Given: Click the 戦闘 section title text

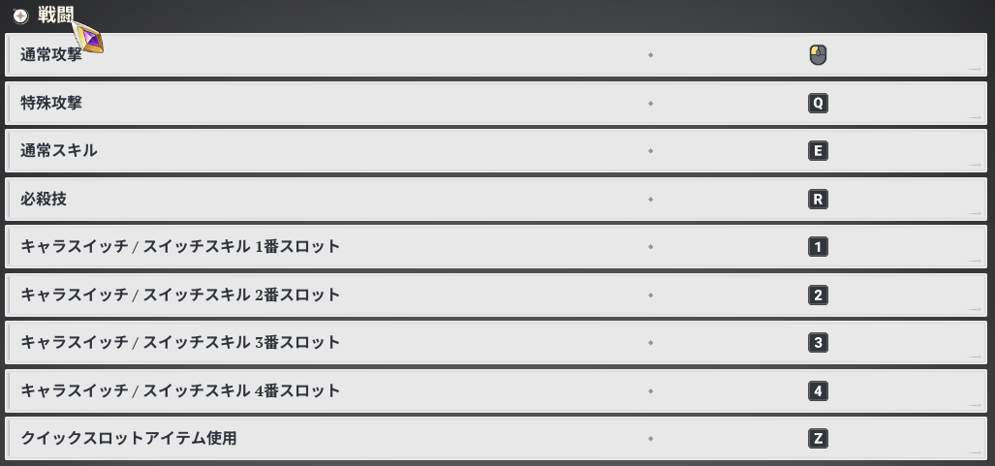Looking at the screenshot, I should click(x=55, y=16).
